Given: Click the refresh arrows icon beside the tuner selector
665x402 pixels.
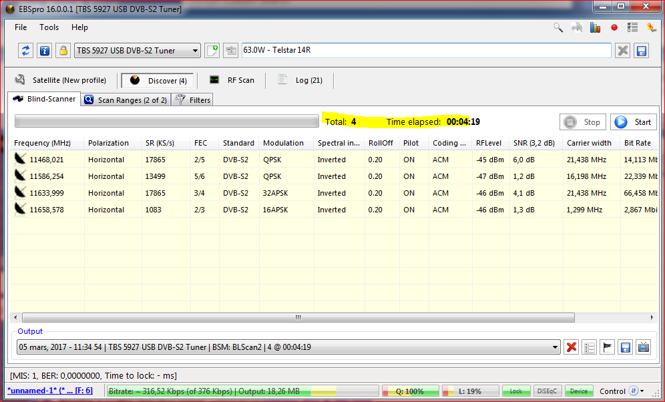Looking at the screenshot, I should [26, 51].
